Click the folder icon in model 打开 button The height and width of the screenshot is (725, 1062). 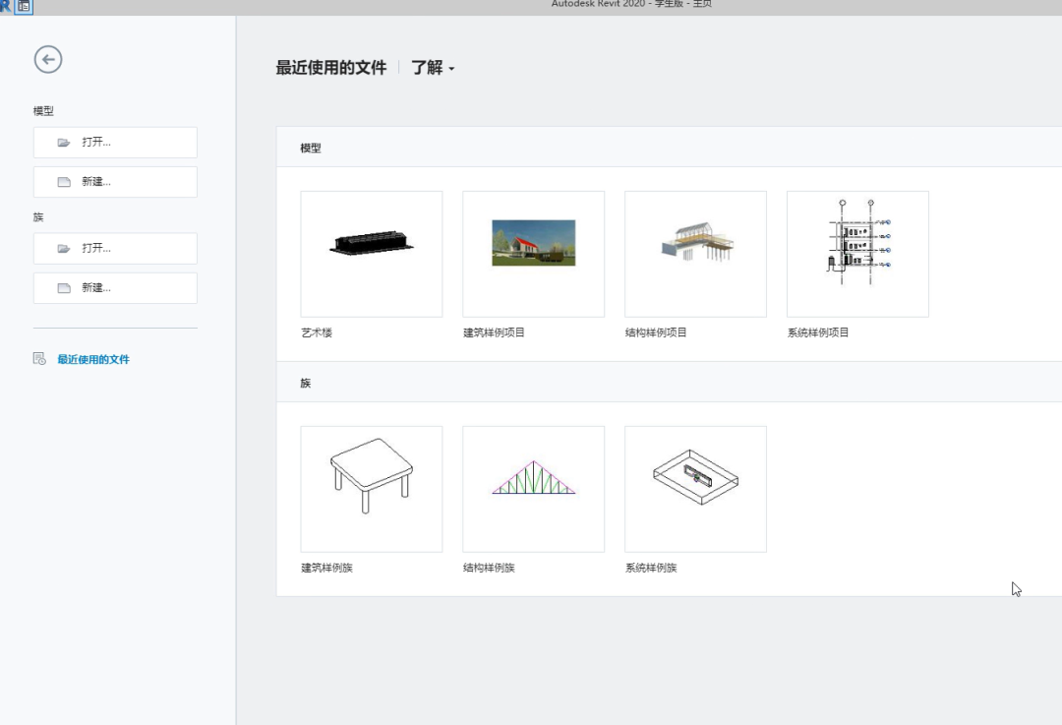64,143
